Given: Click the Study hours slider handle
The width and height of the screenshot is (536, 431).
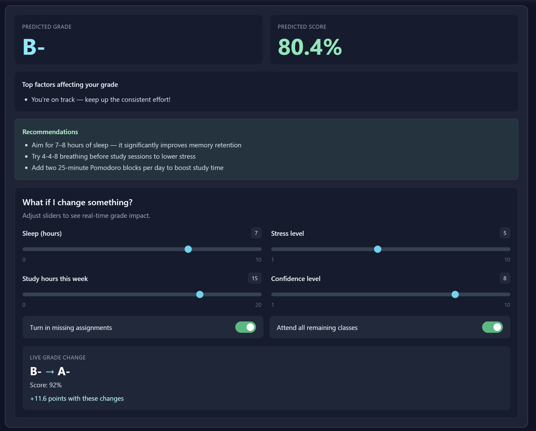Looking at the screenshot, I should click(x=200, y=294).
